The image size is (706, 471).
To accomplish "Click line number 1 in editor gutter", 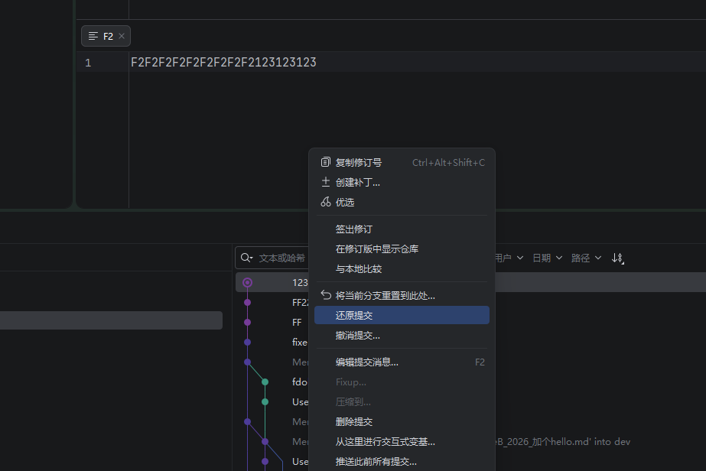I will click(x=88, y=63).
